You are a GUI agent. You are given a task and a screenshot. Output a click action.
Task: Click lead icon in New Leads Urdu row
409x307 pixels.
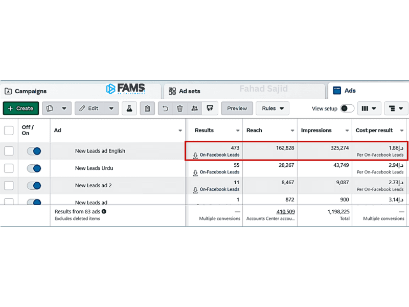(195, 173)
